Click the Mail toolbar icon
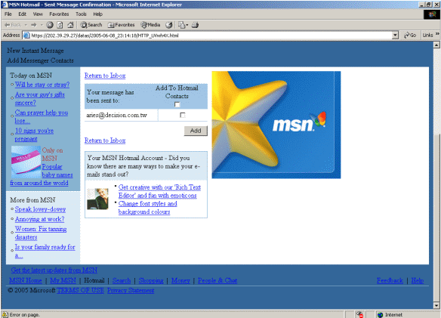441x318 pixels. 182,25
